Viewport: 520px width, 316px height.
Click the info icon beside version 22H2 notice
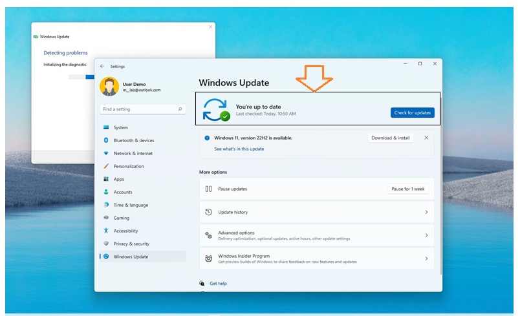point(207,138)
